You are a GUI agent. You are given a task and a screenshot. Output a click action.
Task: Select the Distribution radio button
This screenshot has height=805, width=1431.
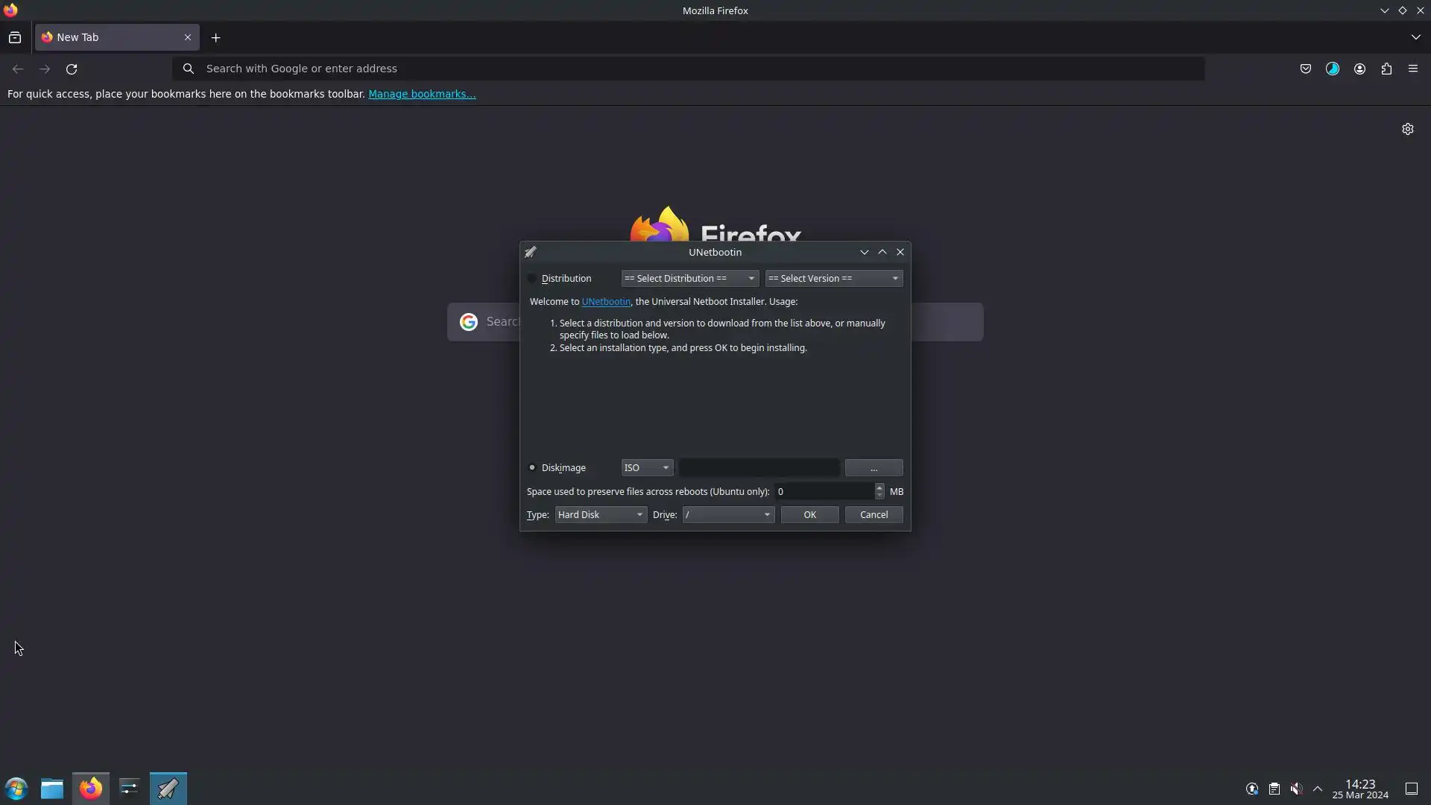click(532, 279)
